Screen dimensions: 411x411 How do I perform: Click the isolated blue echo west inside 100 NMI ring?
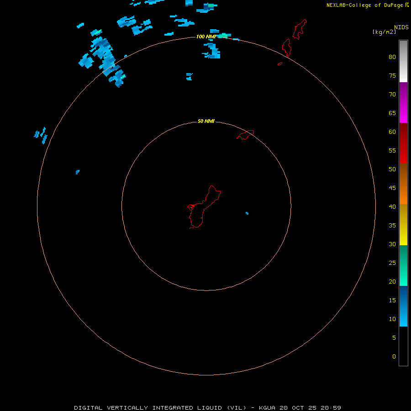tap(78, 172)
